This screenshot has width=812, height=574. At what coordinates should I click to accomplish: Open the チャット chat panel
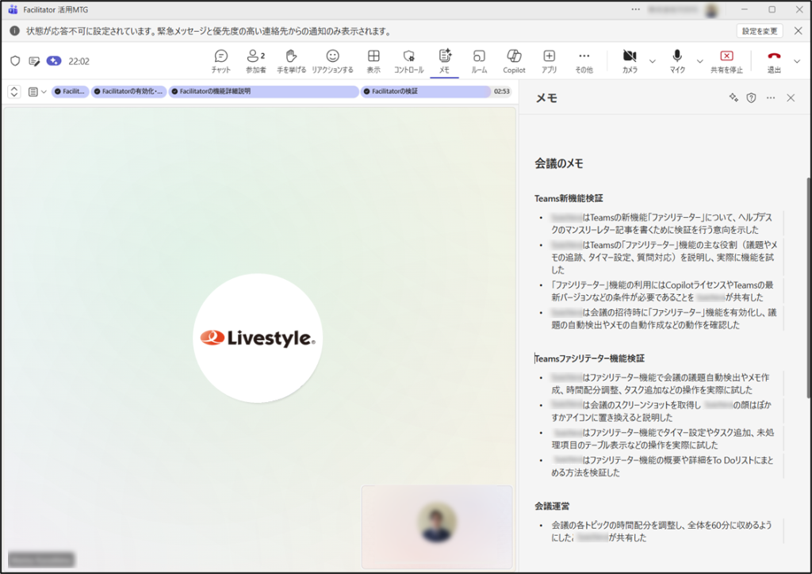click(221, 60)
